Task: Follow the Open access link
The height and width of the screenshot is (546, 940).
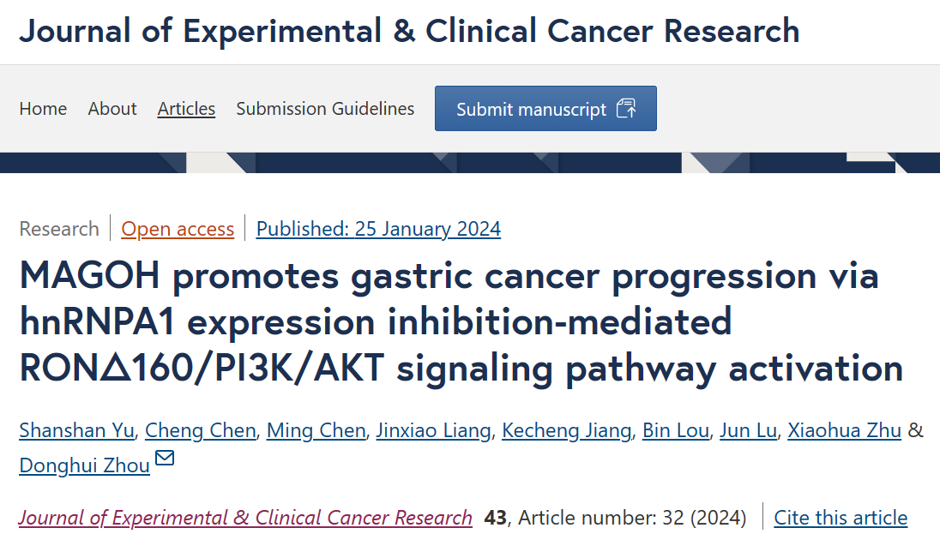Action: pos(178,229)
